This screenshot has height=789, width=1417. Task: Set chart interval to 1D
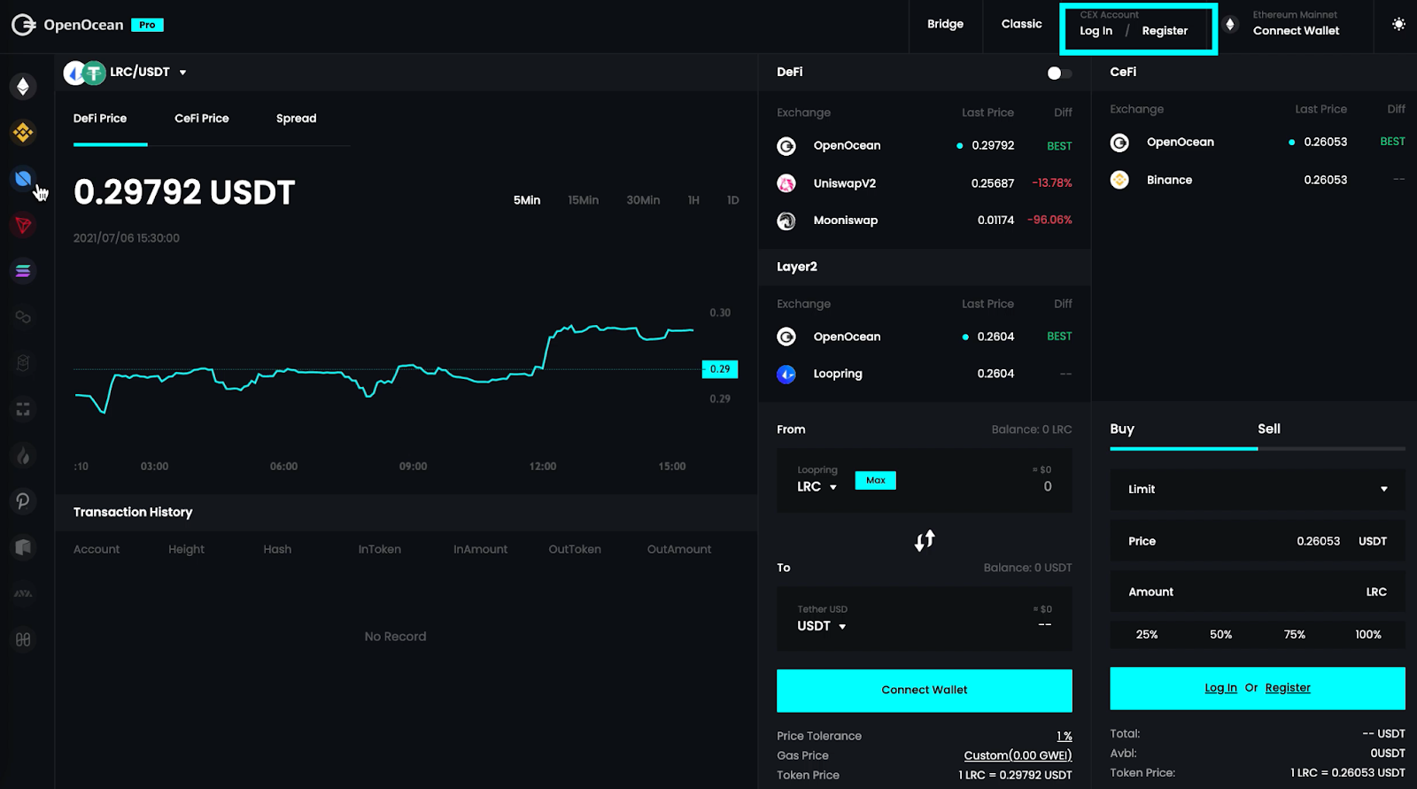click(733, 200)
